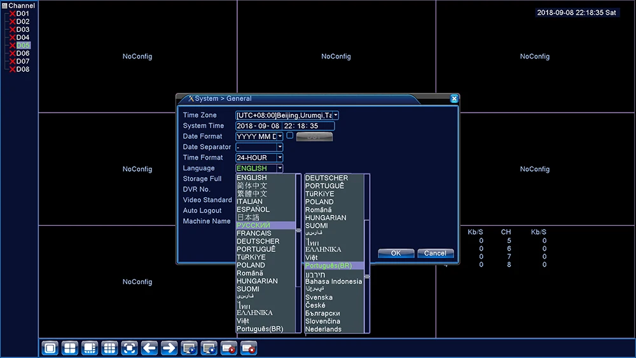Click the Video Standard label
The height and width of the screenshot is (358, 636).
click(x=207, y=200)
